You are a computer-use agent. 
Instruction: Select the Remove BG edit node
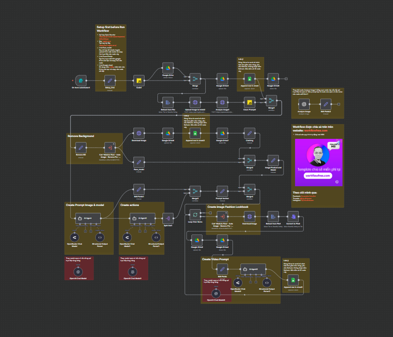point(81,148)
